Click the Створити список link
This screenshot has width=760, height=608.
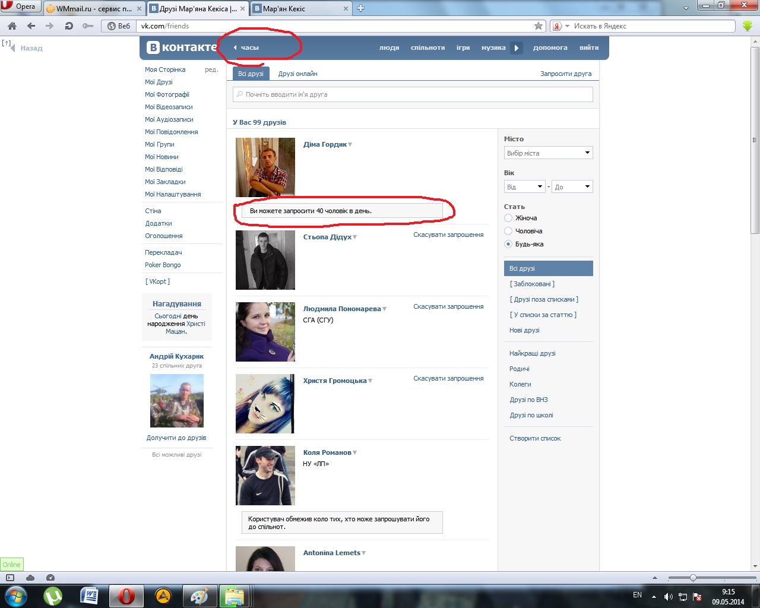click(535, 438)
